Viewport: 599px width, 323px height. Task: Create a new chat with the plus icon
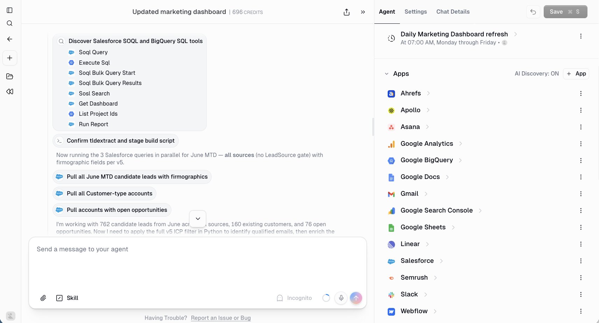(x=10, y=58)
